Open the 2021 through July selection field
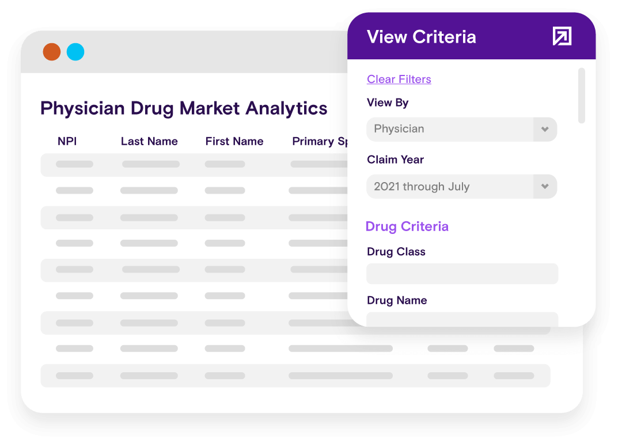Viewport: 622px width, 446px height. [450, 187]
